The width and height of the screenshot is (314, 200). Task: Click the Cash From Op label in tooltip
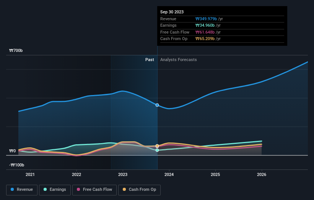tap(174, 39)
